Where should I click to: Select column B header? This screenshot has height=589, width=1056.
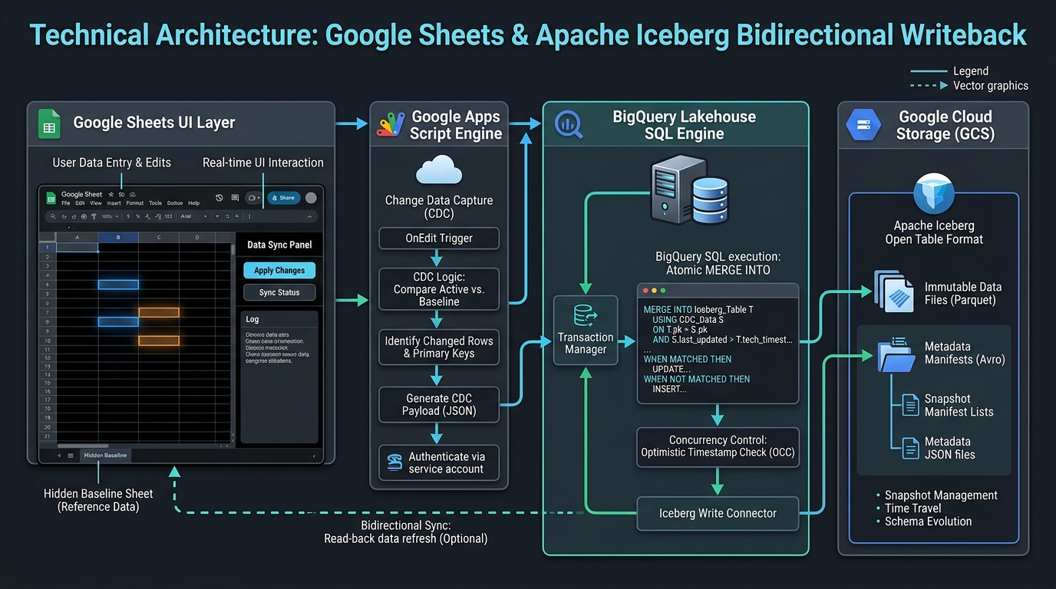pos(118,237)
